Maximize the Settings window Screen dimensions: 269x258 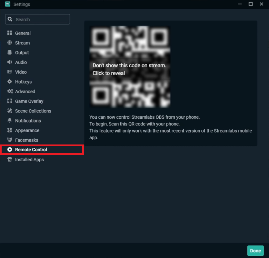251,4
